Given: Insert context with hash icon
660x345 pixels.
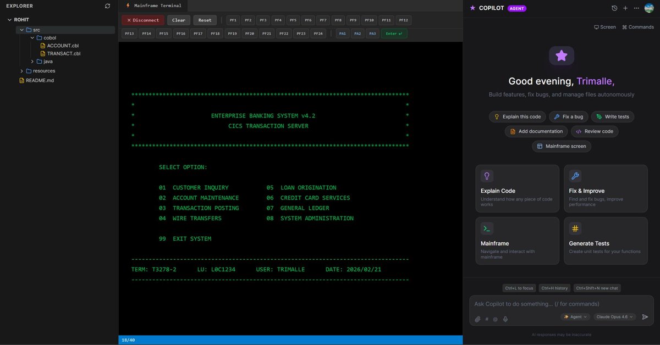Looking at the screenshot, I should coord(486,319).
